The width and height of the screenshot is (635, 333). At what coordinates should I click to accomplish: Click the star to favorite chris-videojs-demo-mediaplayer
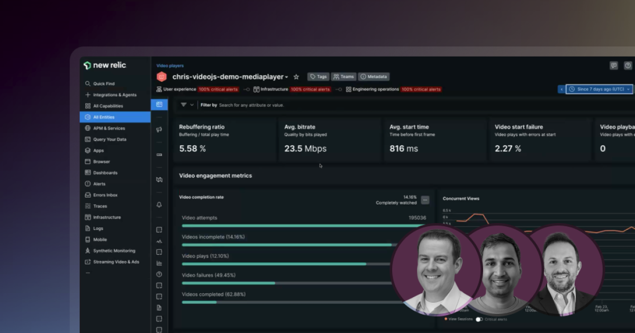tap(296, 77)
